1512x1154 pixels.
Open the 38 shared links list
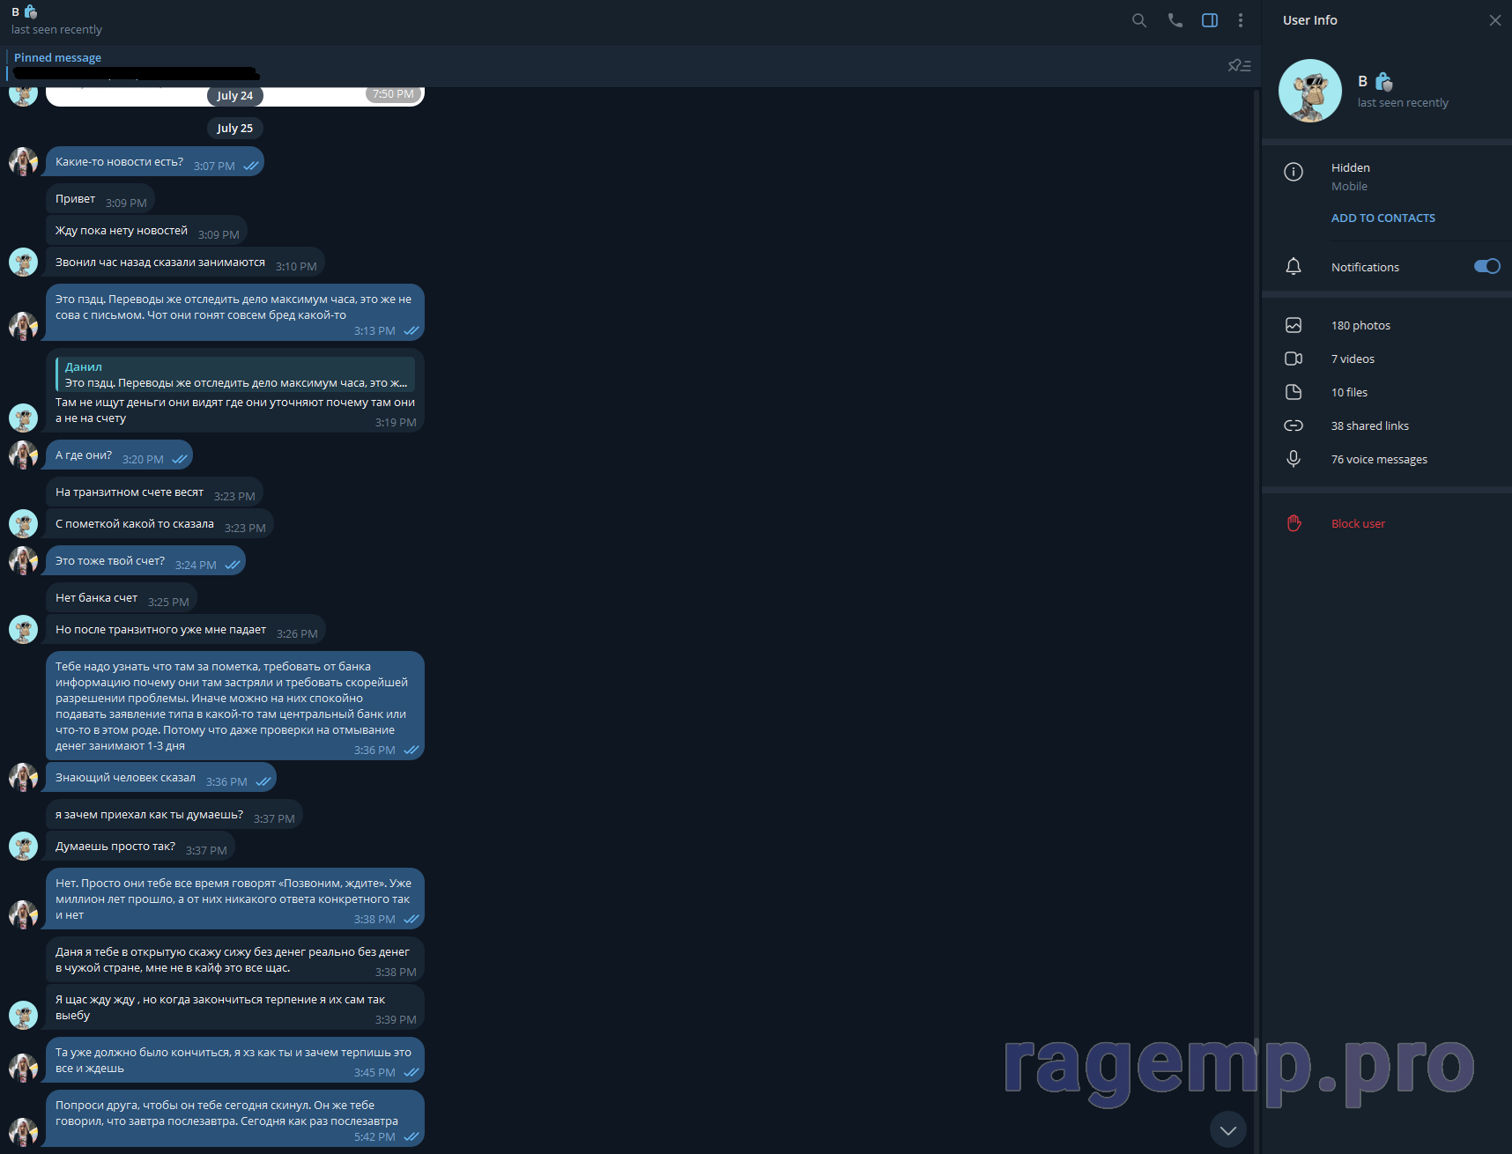point(1369,425)
